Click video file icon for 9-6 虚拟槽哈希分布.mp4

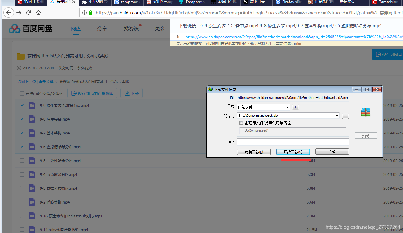(x=32, y=147)
